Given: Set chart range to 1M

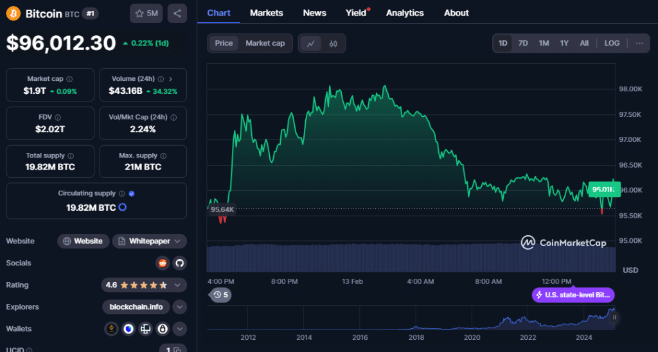Looking at the screenshot, I should tap(544, 43).
